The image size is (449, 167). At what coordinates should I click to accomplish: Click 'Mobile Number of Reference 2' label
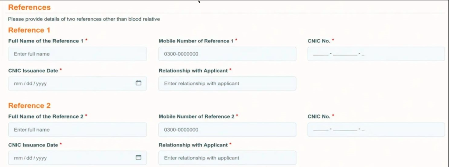pos(196,116)
